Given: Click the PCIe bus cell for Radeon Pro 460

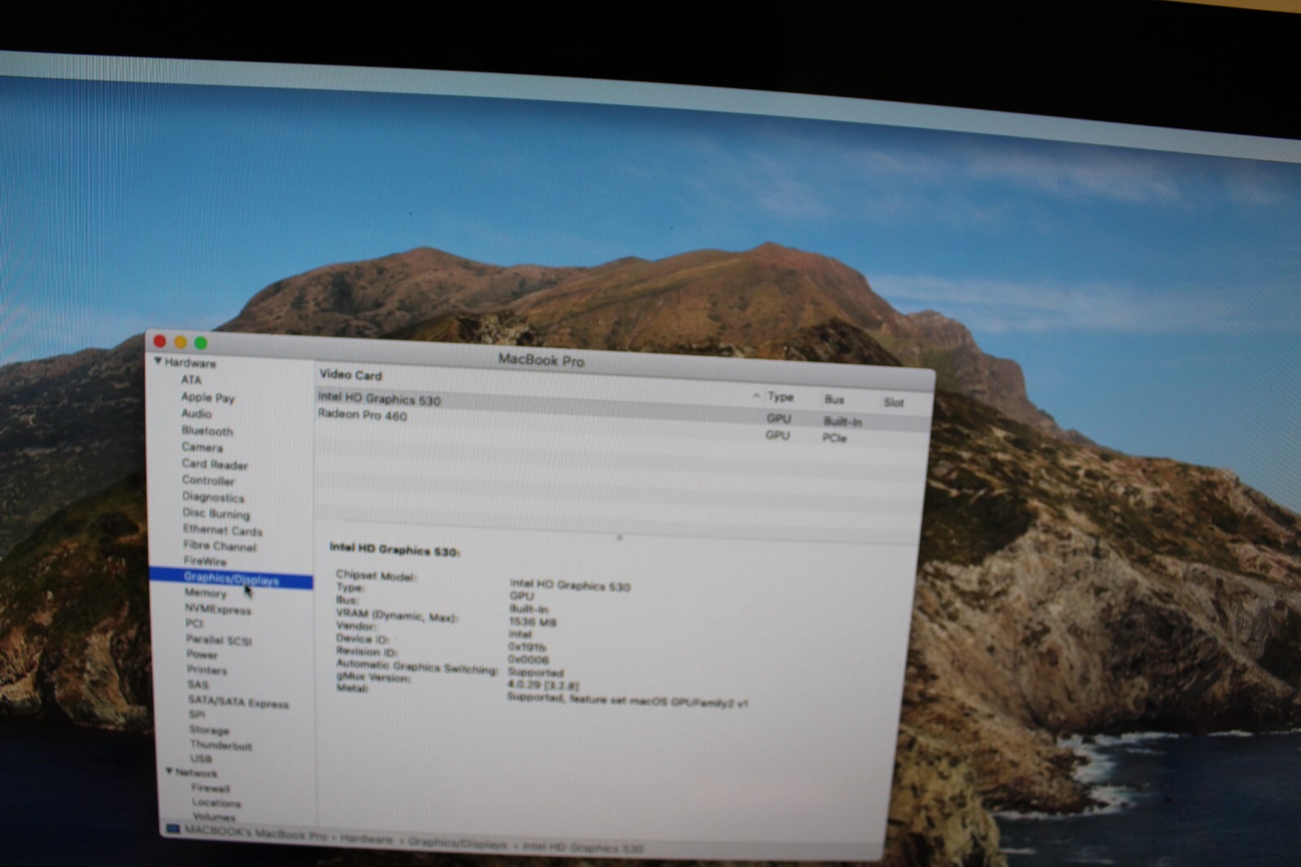Looking at the screenshot, I should pyautogui.click(x=834, y=438).
